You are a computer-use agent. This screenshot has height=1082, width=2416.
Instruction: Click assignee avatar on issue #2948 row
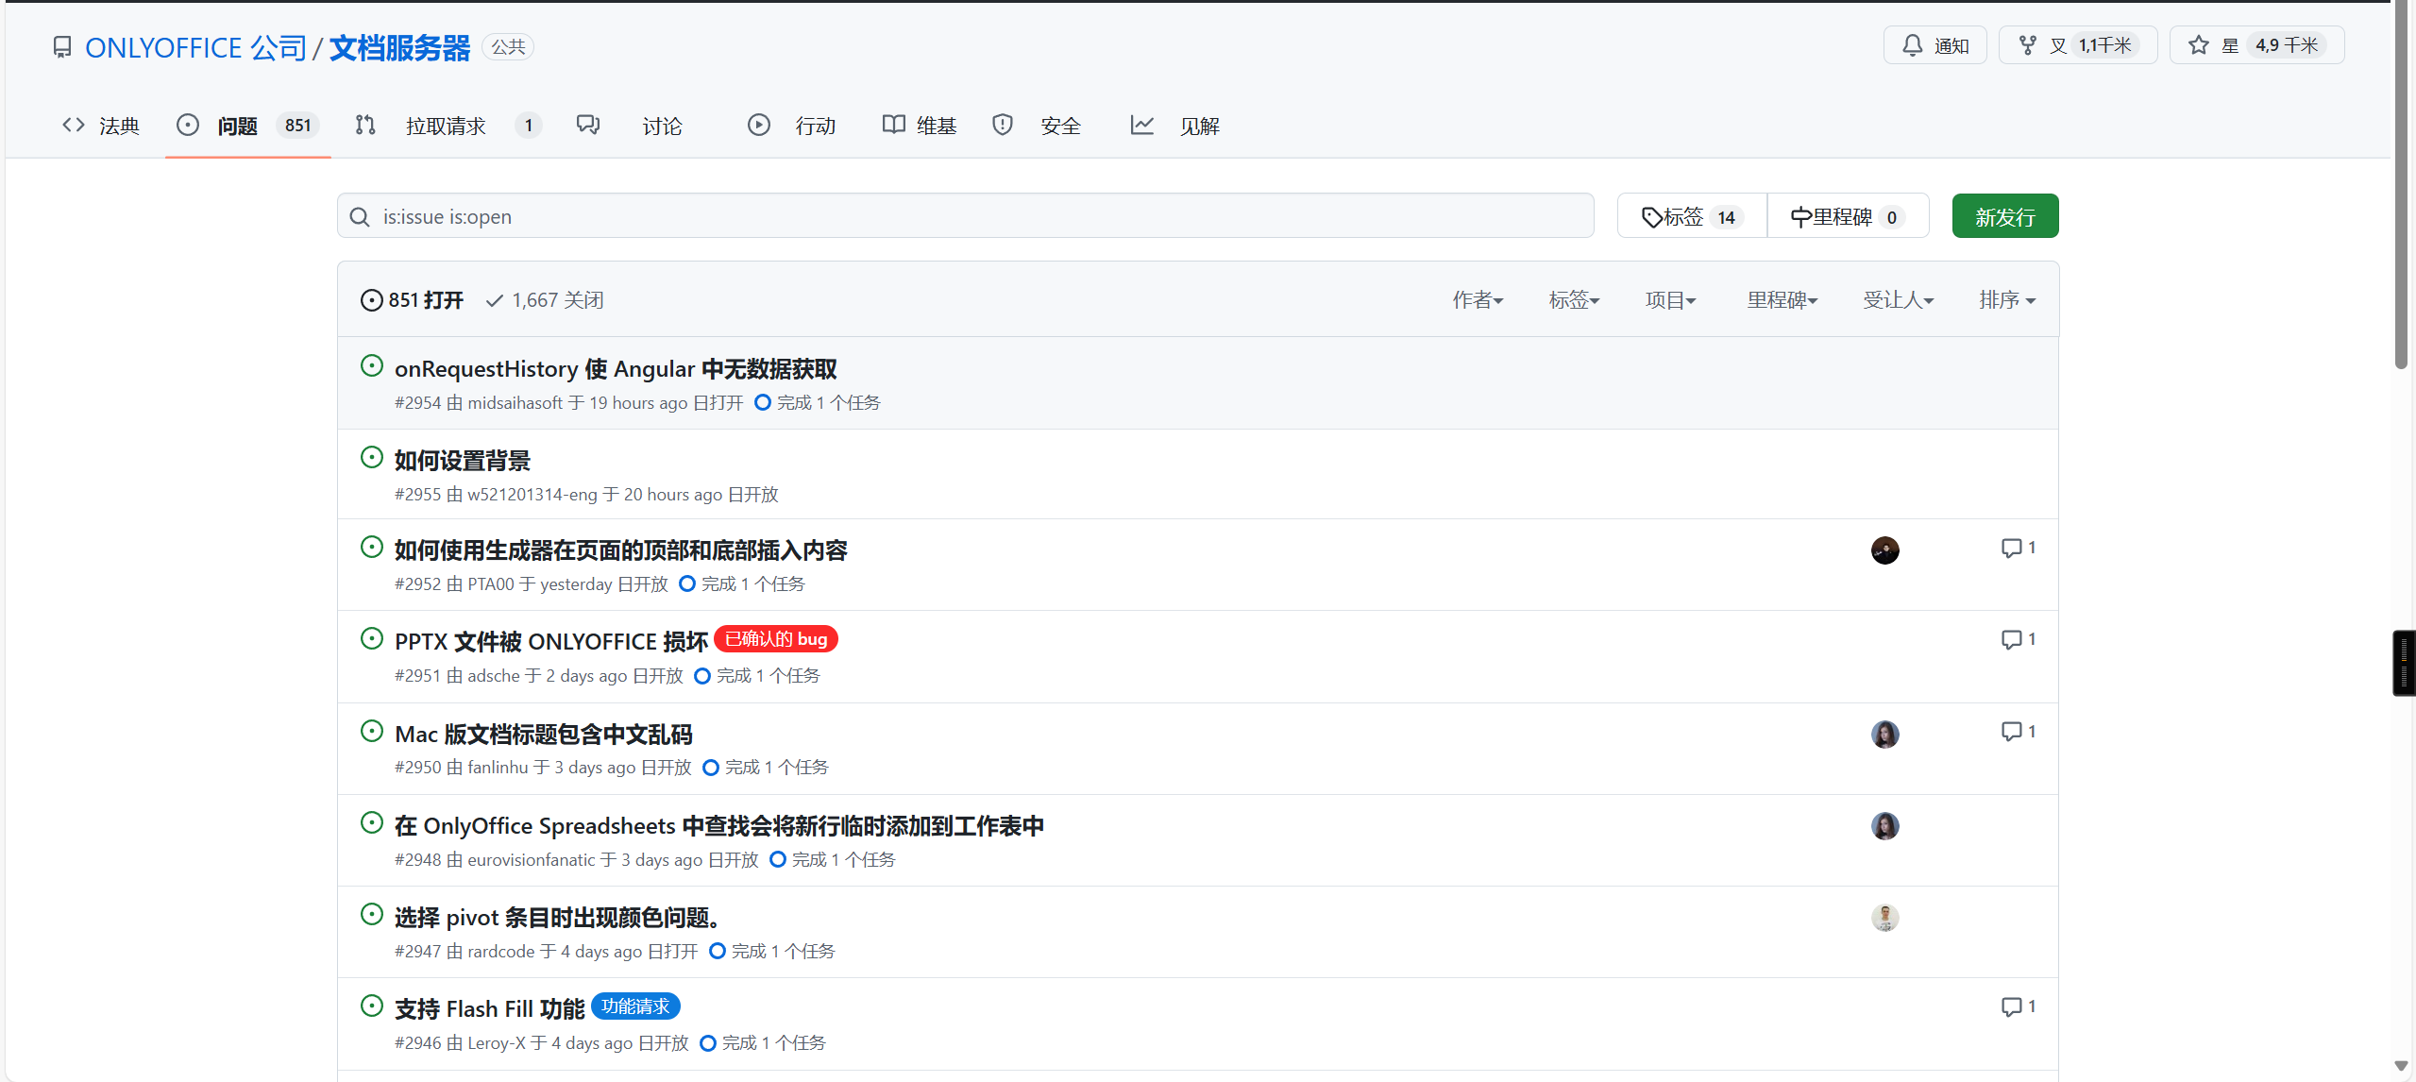point(1885,826)
